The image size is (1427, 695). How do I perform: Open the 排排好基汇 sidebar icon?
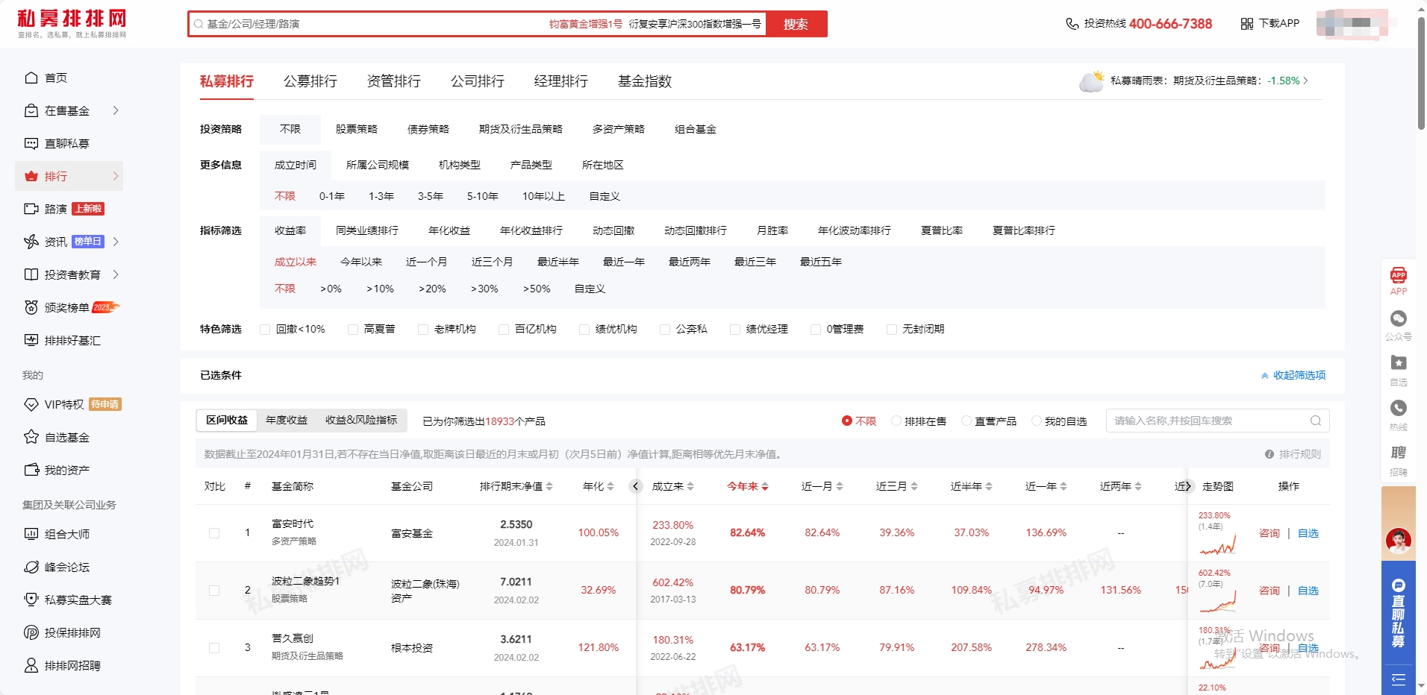coord(31,340)
